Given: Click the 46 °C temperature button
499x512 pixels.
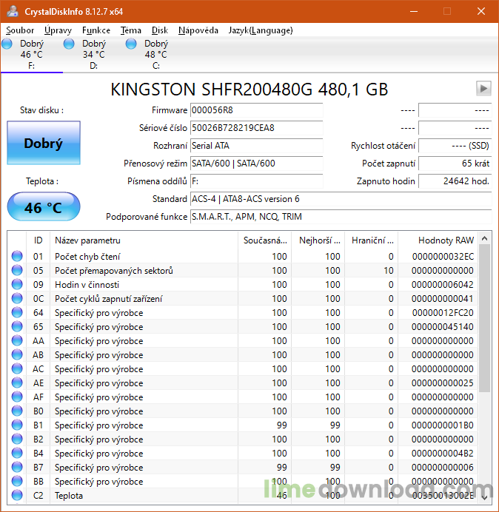Looking at the screenshot, I should pyautogui.click(x=44, y=207).
